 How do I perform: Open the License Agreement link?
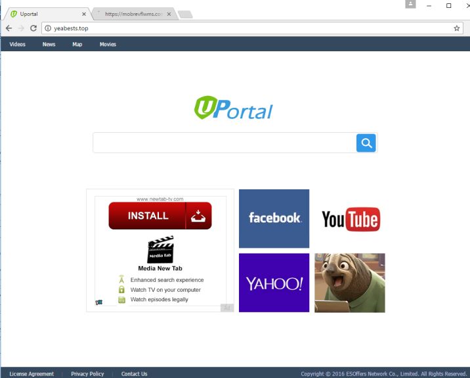point(32,374)
